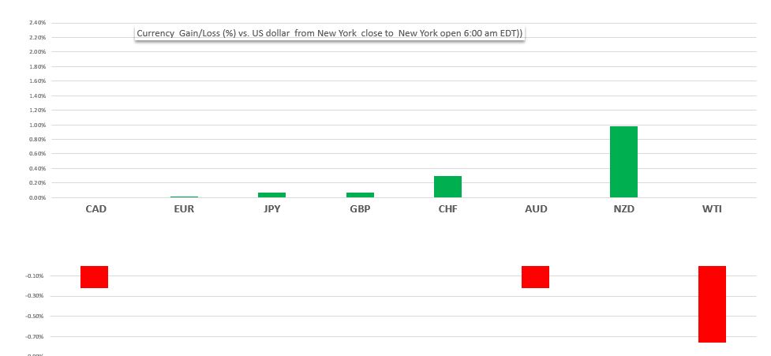Select the green CHF bar
This screenshot has width=771, height=356.
pyautogui.click(x=447, y=187)
